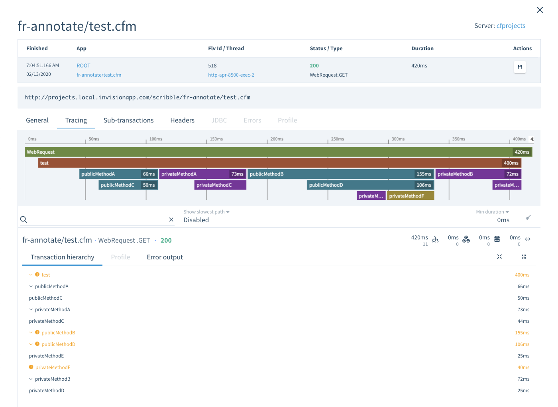Click the http-apr-8500-exec-2 thread link
This screenshot has height=407, width=558.
click(x=231, y=75)
